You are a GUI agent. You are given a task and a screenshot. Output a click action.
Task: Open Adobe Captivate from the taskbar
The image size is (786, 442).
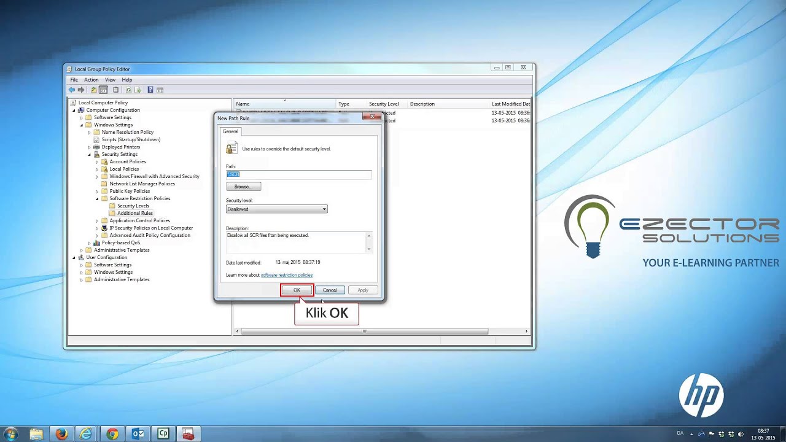tap(163, 434)
